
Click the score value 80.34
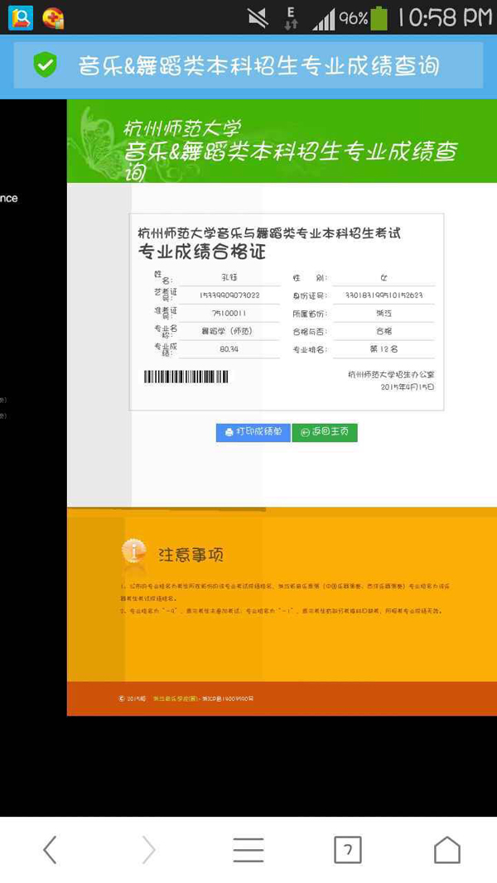(229, 349)
